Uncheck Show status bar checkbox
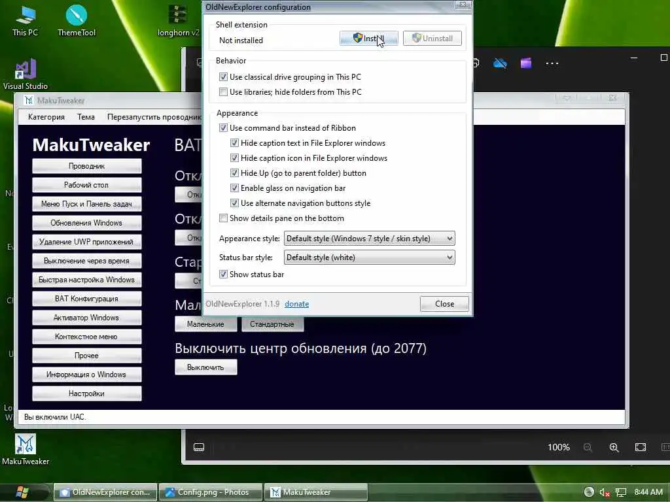This screenshot has height=502, width=670. [x=223, y=274]
